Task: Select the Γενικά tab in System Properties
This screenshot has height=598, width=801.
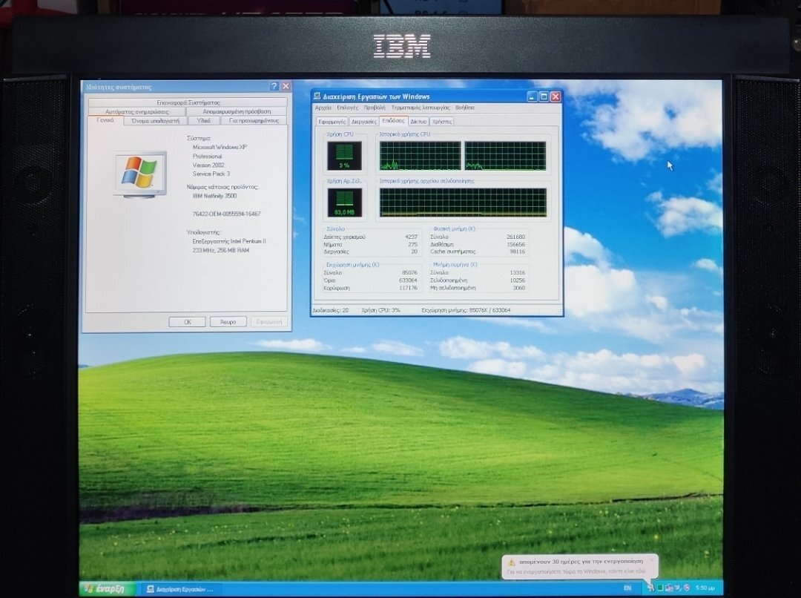Action: tap(105, 121)
